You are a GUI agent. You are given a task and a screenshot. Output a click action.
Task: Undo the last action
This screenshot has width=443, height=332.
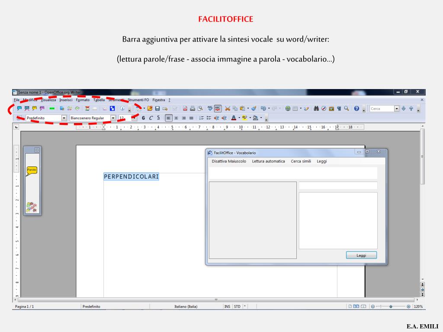point(263,109)
